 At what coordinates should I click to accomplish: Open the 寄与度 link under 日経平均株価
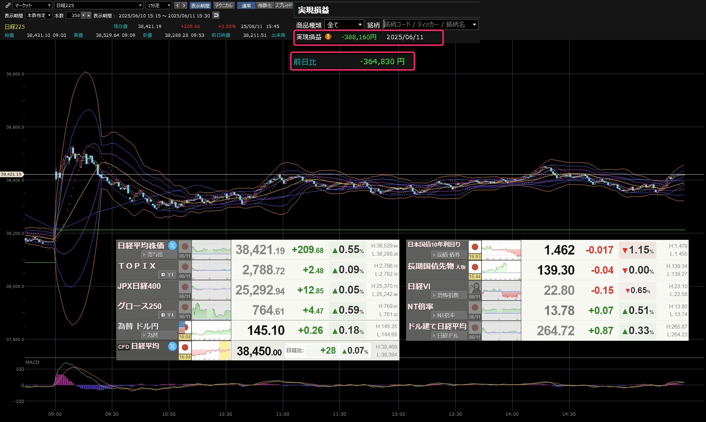pyautogui.click(x=159, y=254)
